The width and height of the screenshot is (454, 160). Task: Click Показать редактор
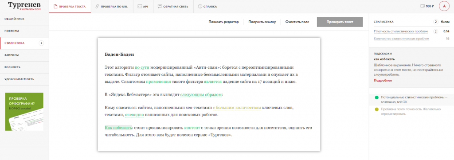pos(223,22)
